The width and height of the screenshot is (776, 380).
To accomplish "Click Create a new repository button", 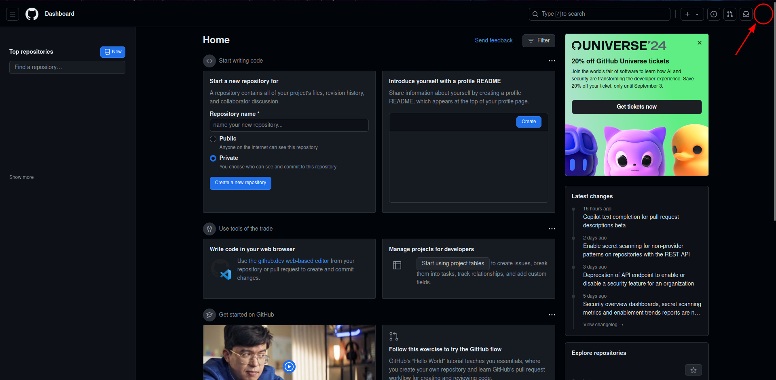I will click(x=241, y=183).
